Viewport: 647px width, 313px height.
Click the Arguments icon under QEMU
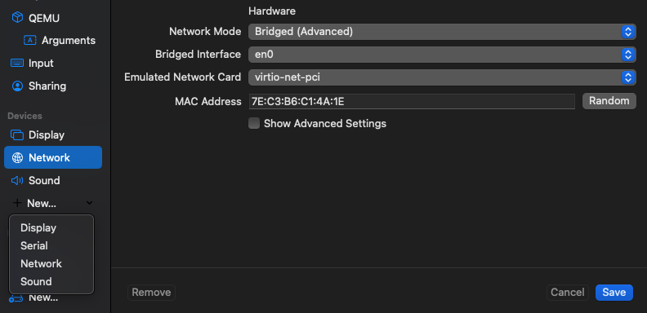(30, 40)
